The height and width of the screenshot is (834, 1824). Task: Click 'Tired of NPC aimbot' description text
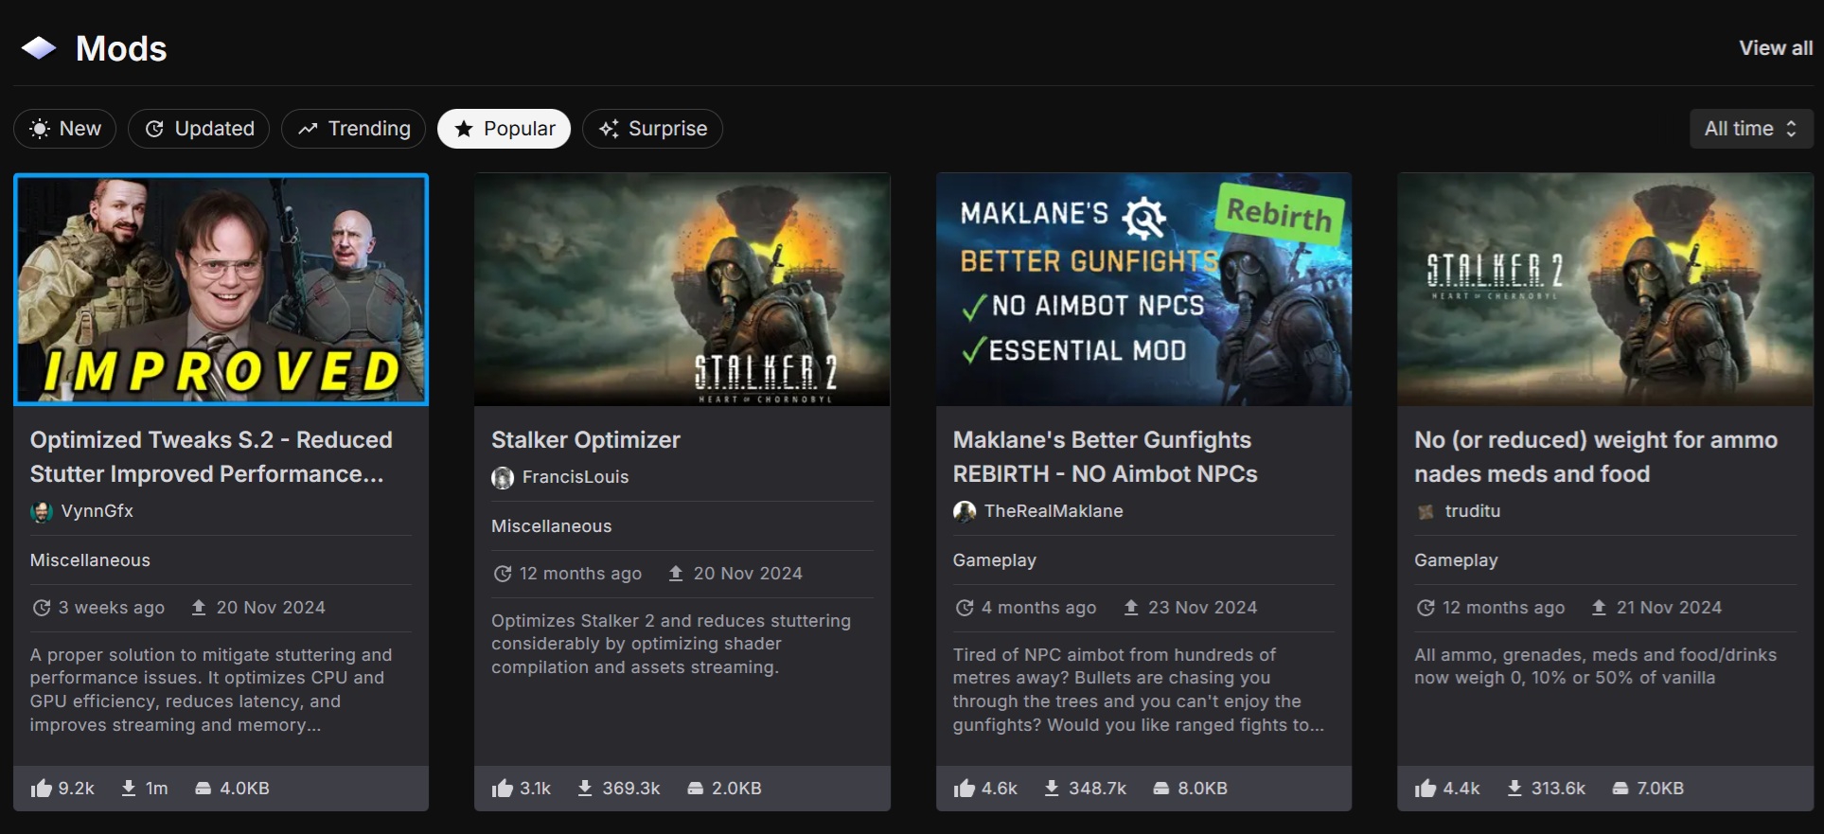tap(1139, 690)
